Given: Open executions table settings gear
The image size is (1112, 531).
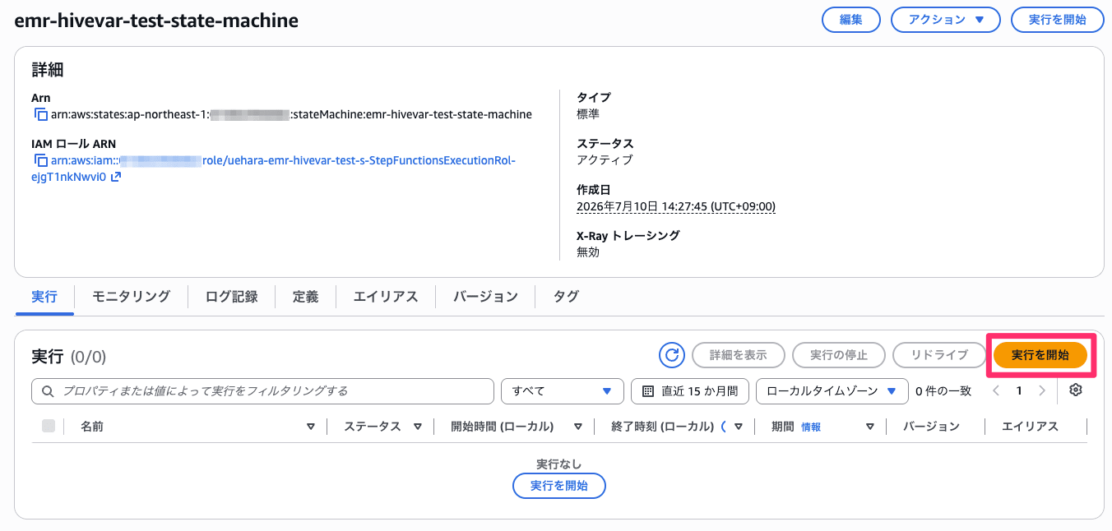Looking at the screenshot, I should tap(1075, 390).
